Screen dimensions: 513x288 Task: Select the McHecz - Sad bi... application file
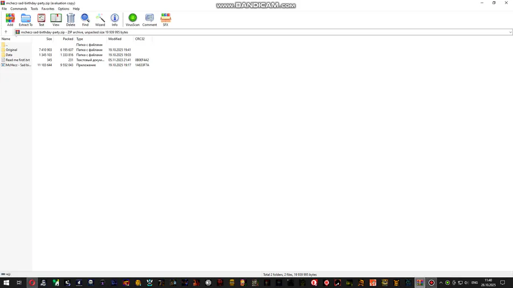[x=75, y=65]
